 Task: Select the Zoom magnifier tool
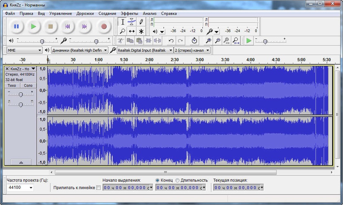[122, 31]
